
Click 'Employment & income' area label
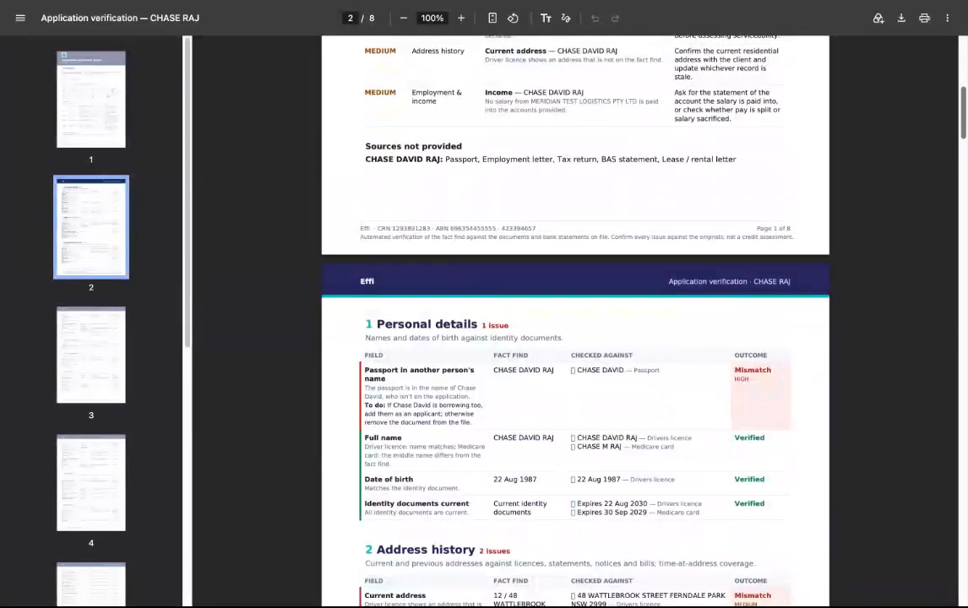point(437,97)
